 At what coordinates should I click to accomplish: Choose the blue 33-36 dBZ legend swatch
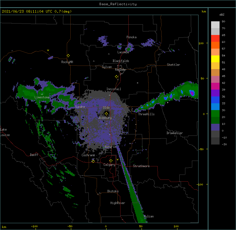click(x=215, y=100)
